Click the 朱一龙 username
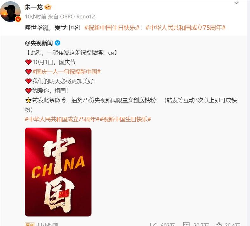Viewport: 250px width, 226px height. point(34,7)
